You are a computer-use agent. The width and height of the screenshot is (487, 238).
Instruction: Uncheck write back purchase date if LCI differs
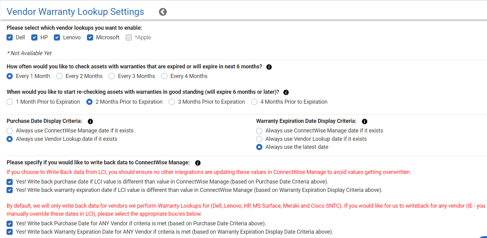(10, 182)
